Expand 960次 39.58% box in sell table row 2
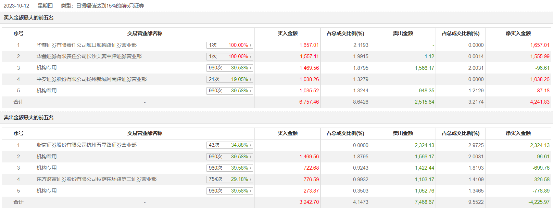The image size is (553, 211). 229,157
